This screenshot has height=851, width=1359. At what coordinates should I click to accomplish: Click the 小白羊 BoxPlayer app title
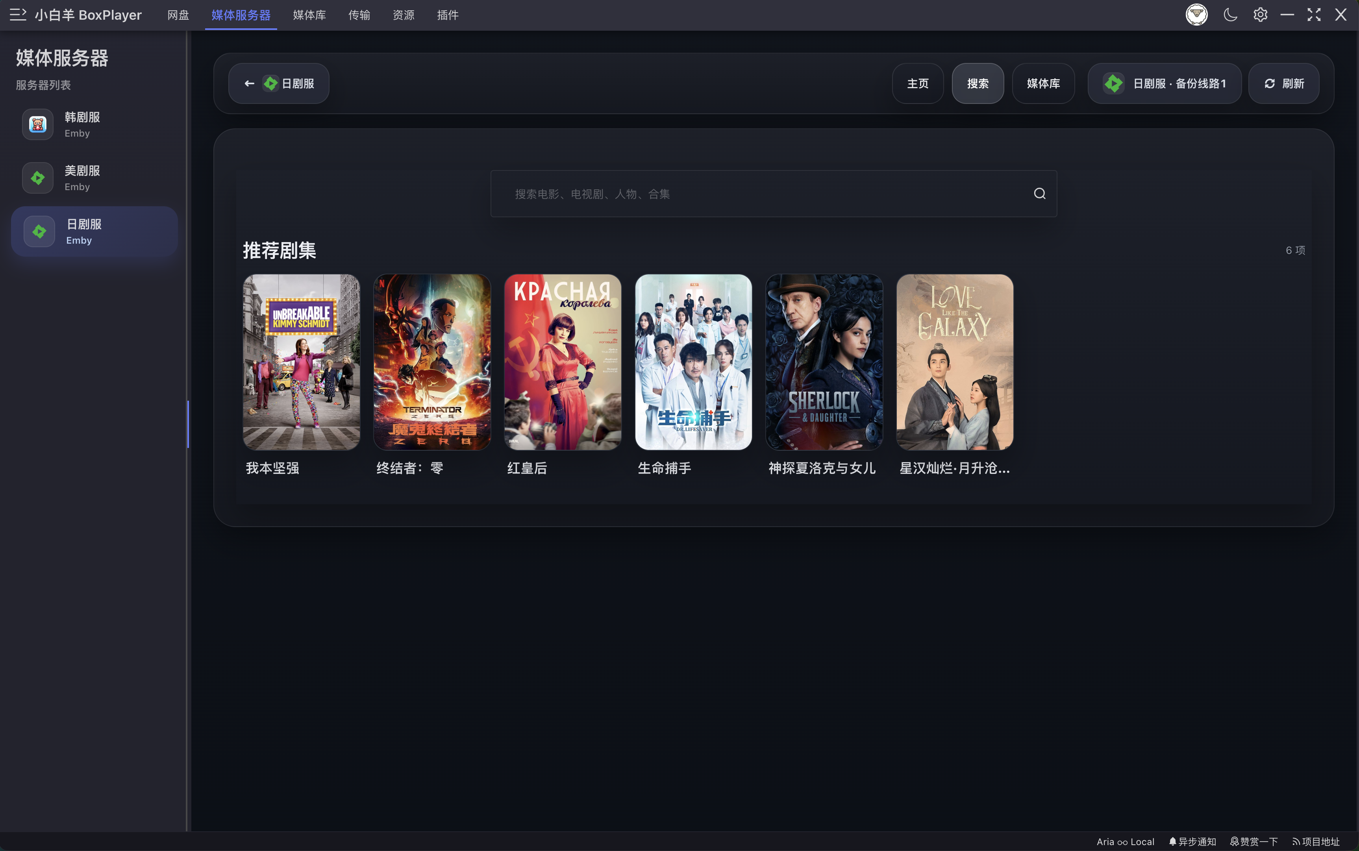click(x=89, y=15)
